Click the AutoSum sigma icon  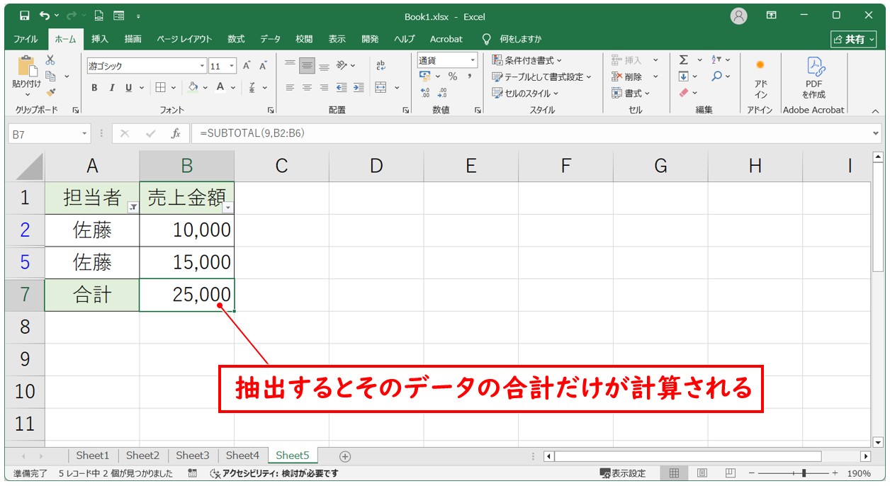(x=683, y=60)
